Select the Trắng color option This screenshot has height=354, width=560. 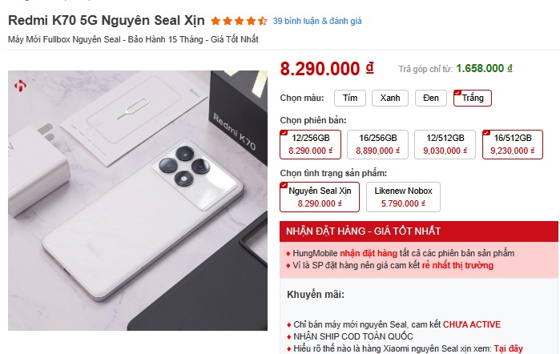473,98
